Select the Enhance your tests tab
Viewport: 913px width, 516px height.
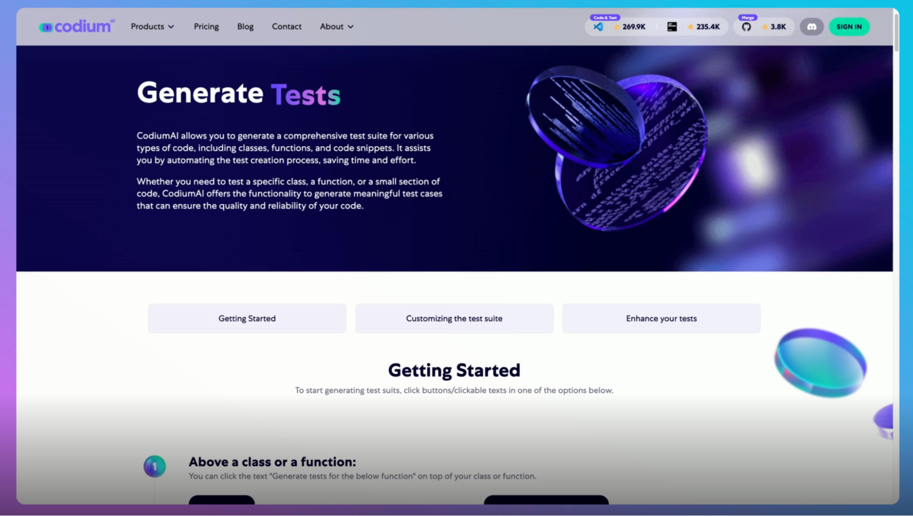point(661,318)
